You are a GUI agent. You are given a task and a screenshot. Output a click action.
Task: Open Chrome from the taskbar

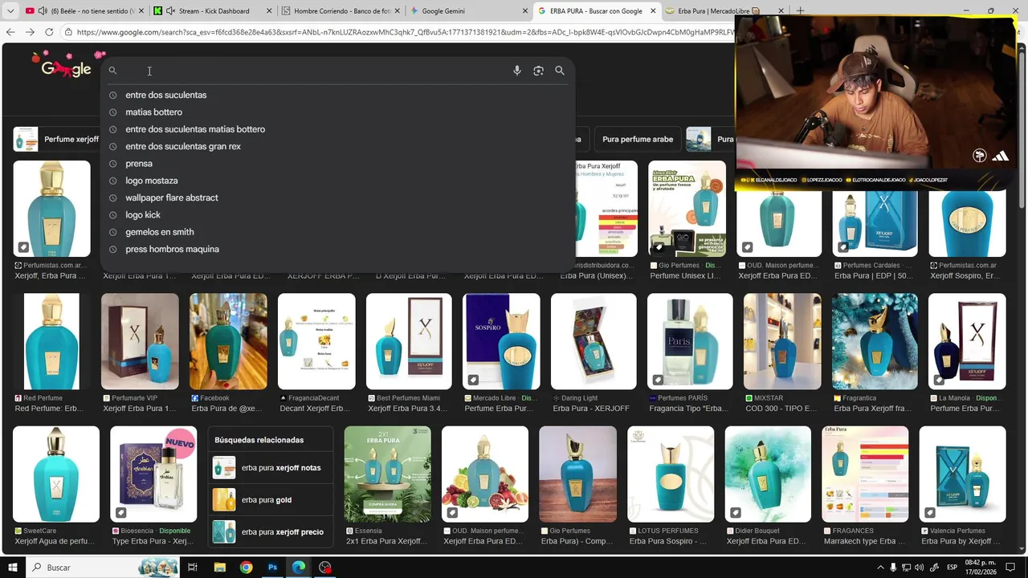tap(246, 567)
